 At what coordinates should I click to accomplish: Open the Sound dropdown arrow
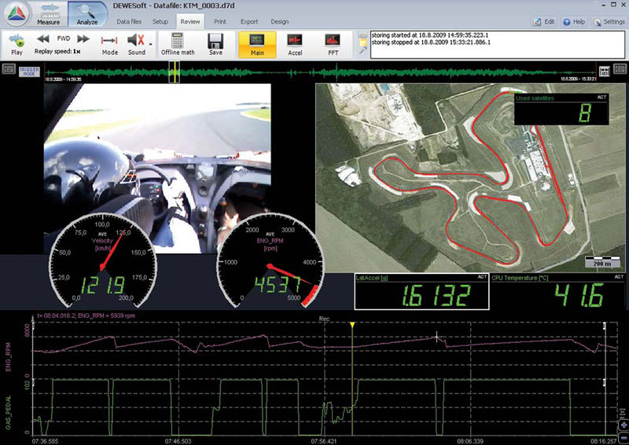[x=150, y=44]
